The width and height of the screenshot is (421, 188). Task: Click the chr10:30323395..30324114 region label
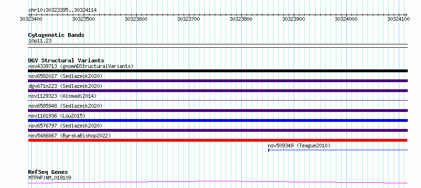(62, 10)
